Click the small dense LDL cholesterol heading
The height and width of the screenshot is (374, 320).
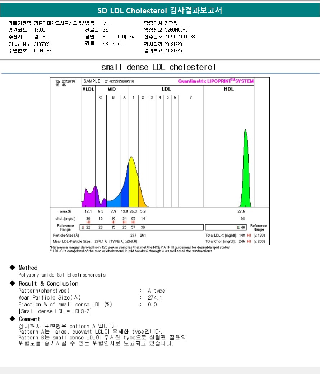point(158,67)
